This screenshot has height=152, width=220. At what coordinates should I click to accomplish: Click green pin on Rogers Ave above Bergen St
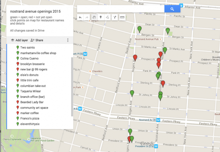139,29
